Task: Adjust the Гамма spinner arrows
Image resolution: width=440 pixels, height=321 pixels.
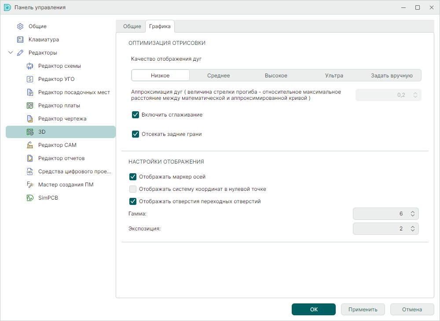Action: pyautogui.click(x=412, y=214)
